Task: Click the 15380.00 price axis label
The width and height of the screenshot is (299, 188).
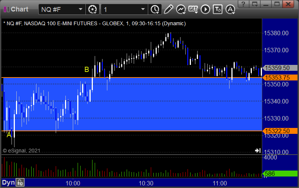Action: point(276,33)
